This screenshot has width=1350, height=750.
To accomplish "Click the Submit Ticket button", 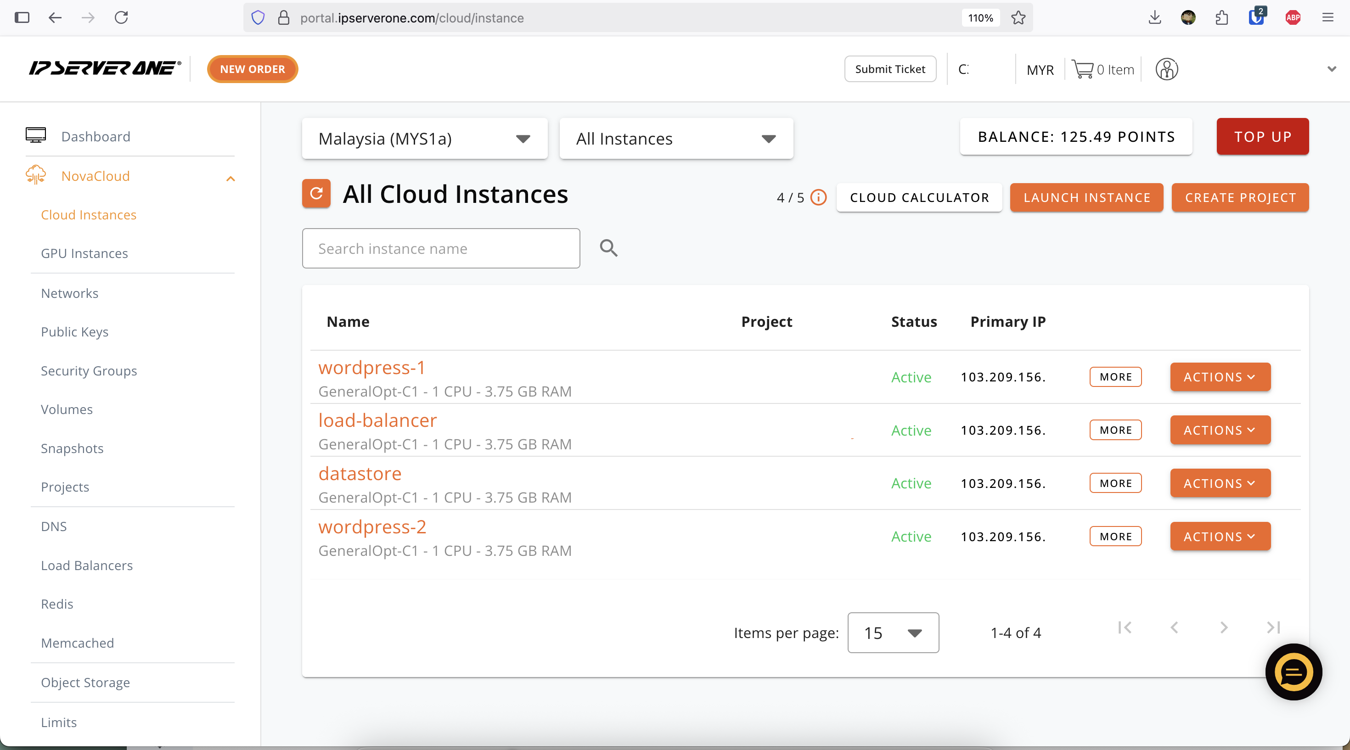I will (890, 68).
